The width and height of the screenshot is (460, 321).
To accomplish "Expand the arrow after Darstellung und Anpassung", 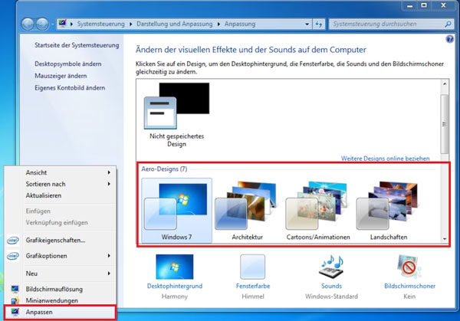I will (x=219, y=24).
